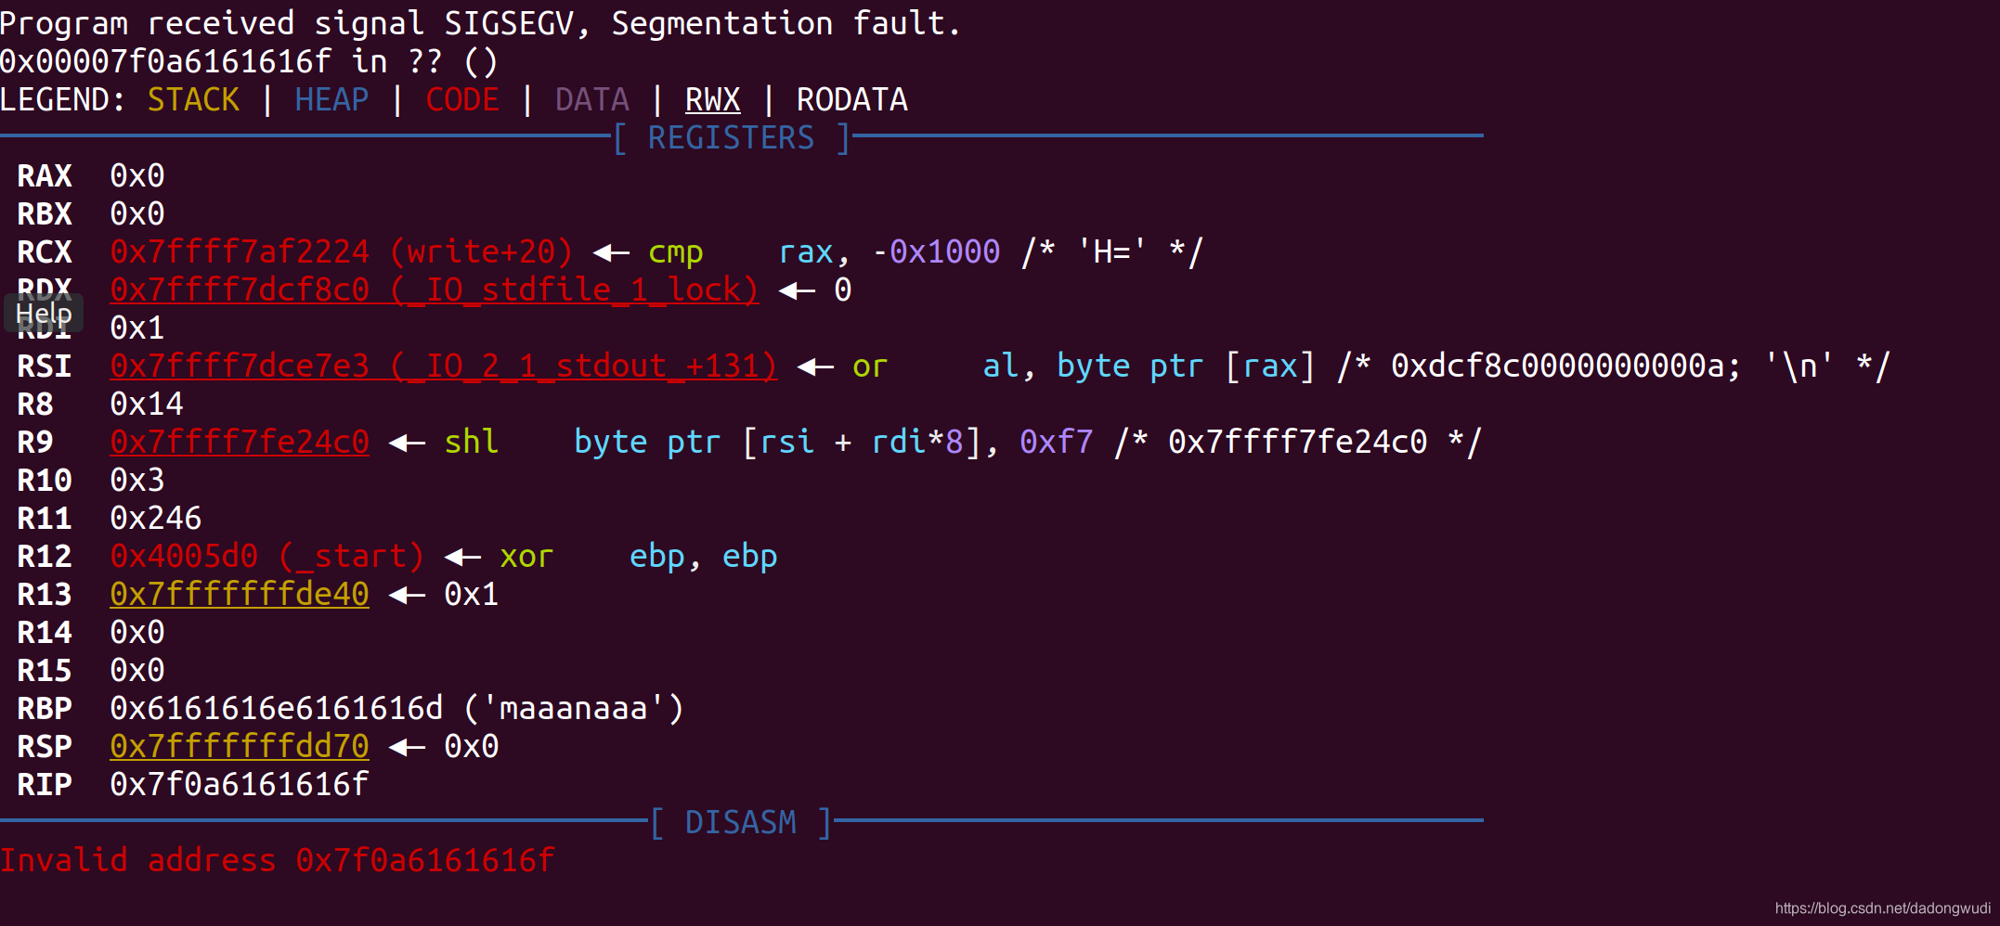Screen dimensions: 2000x926
Task: Click the RAX register name
Action: click(x=45, y=176)
